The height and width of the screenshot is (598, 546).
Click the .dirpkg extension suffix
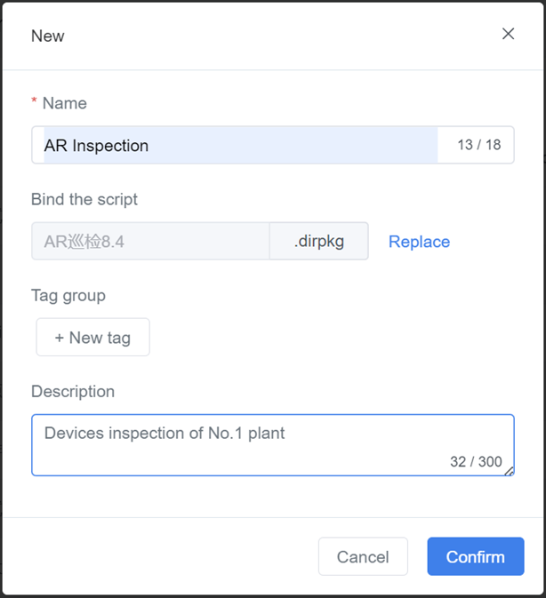pyautogui.click(x=318, y=241)
